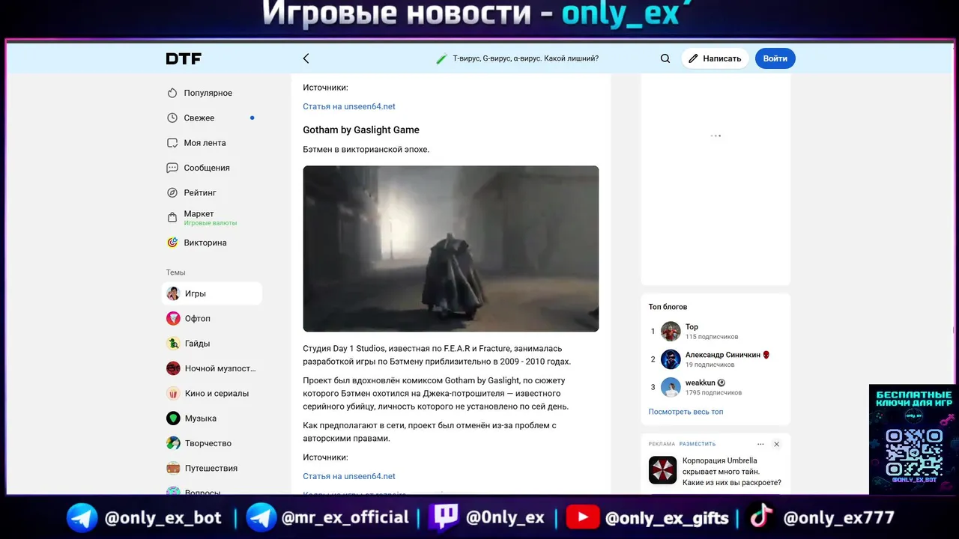
Task: Click the Umbrella corporation ad logo
Action: tap(662, 470)
